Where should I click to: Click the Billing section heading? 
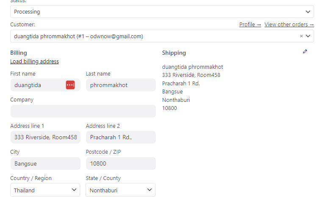coord(19,53)
